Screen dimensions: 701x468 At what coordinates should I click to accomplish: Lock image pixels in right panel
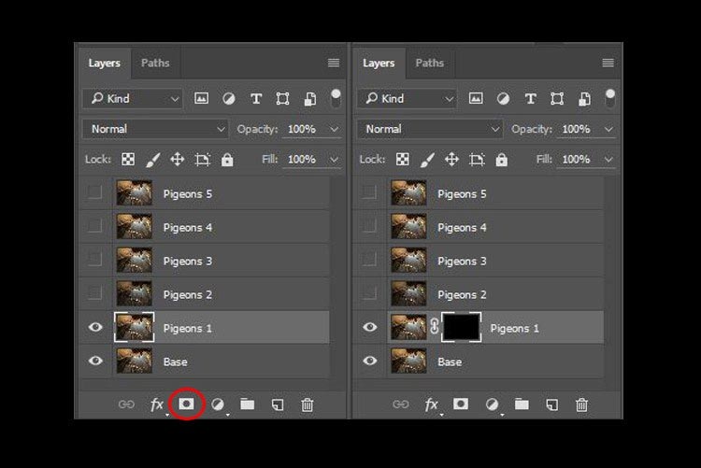coord(427,160)
